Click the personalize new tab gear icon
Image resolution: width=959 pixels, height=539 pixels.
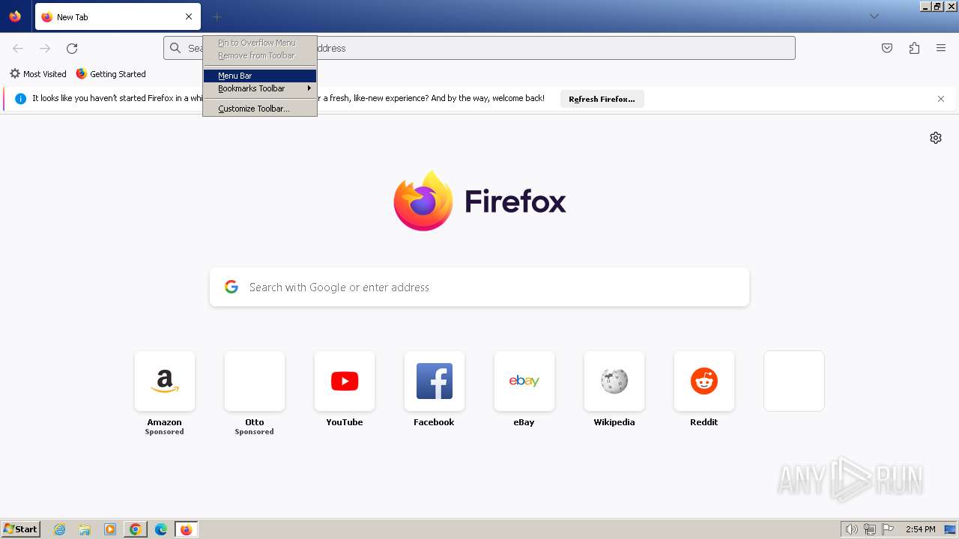point(936,138)
